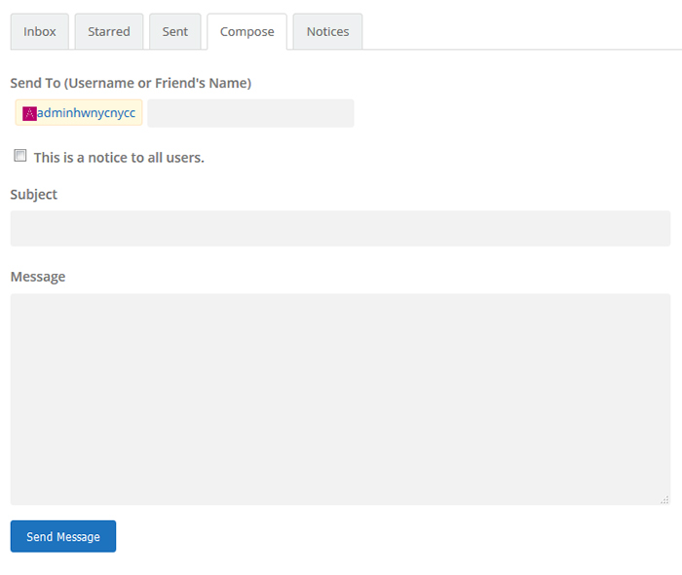This screenshot has width=682, height=575.
Task: Focus the Subject input field
Action: click(x=340, y=228)
